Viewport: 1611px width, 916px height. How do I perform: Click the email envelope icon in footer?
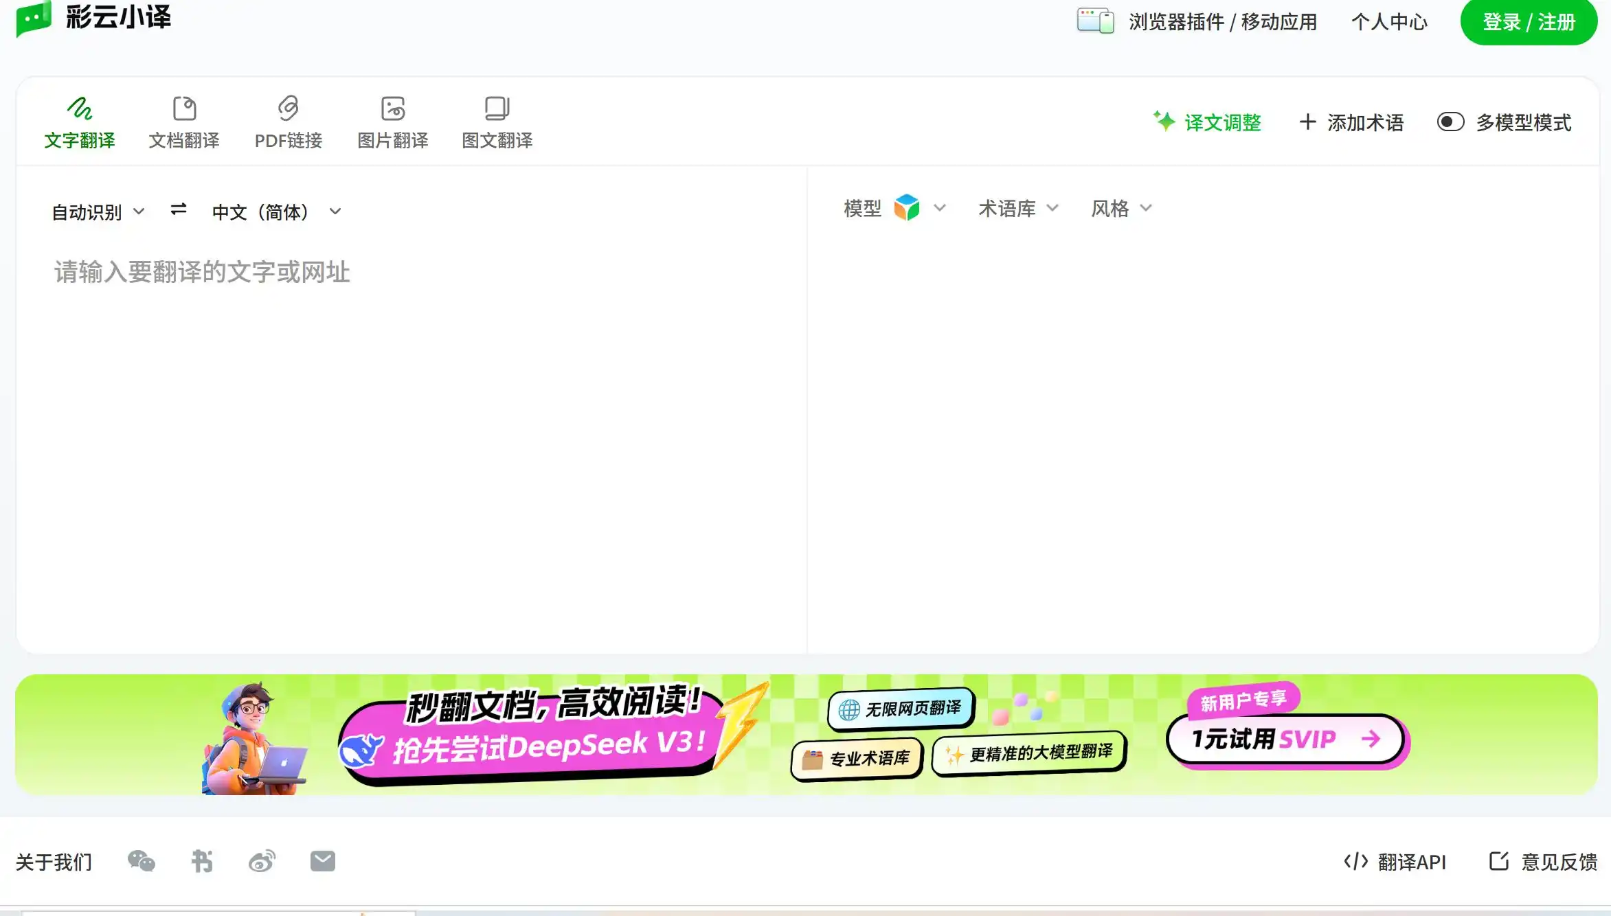(323, 861)
